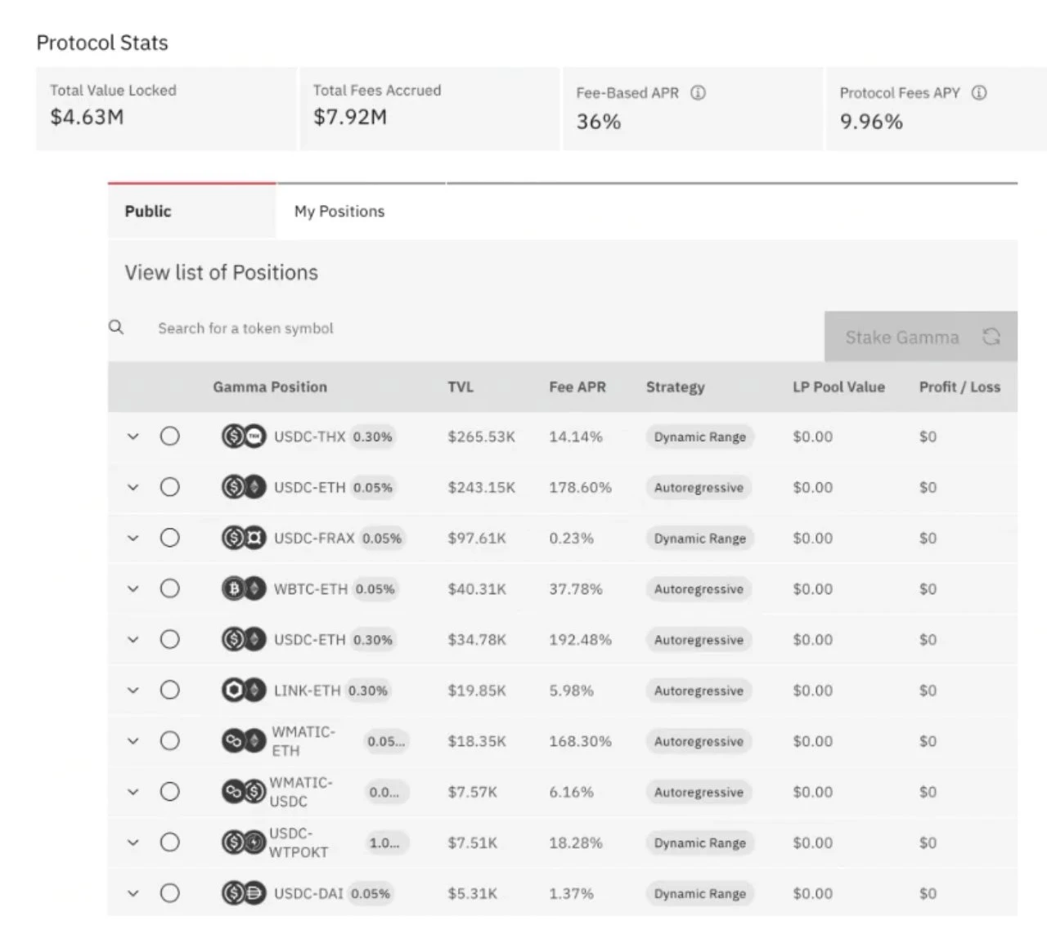Click the USDC-THX token pair icon

pyautogui.click(x=244, y=436)
